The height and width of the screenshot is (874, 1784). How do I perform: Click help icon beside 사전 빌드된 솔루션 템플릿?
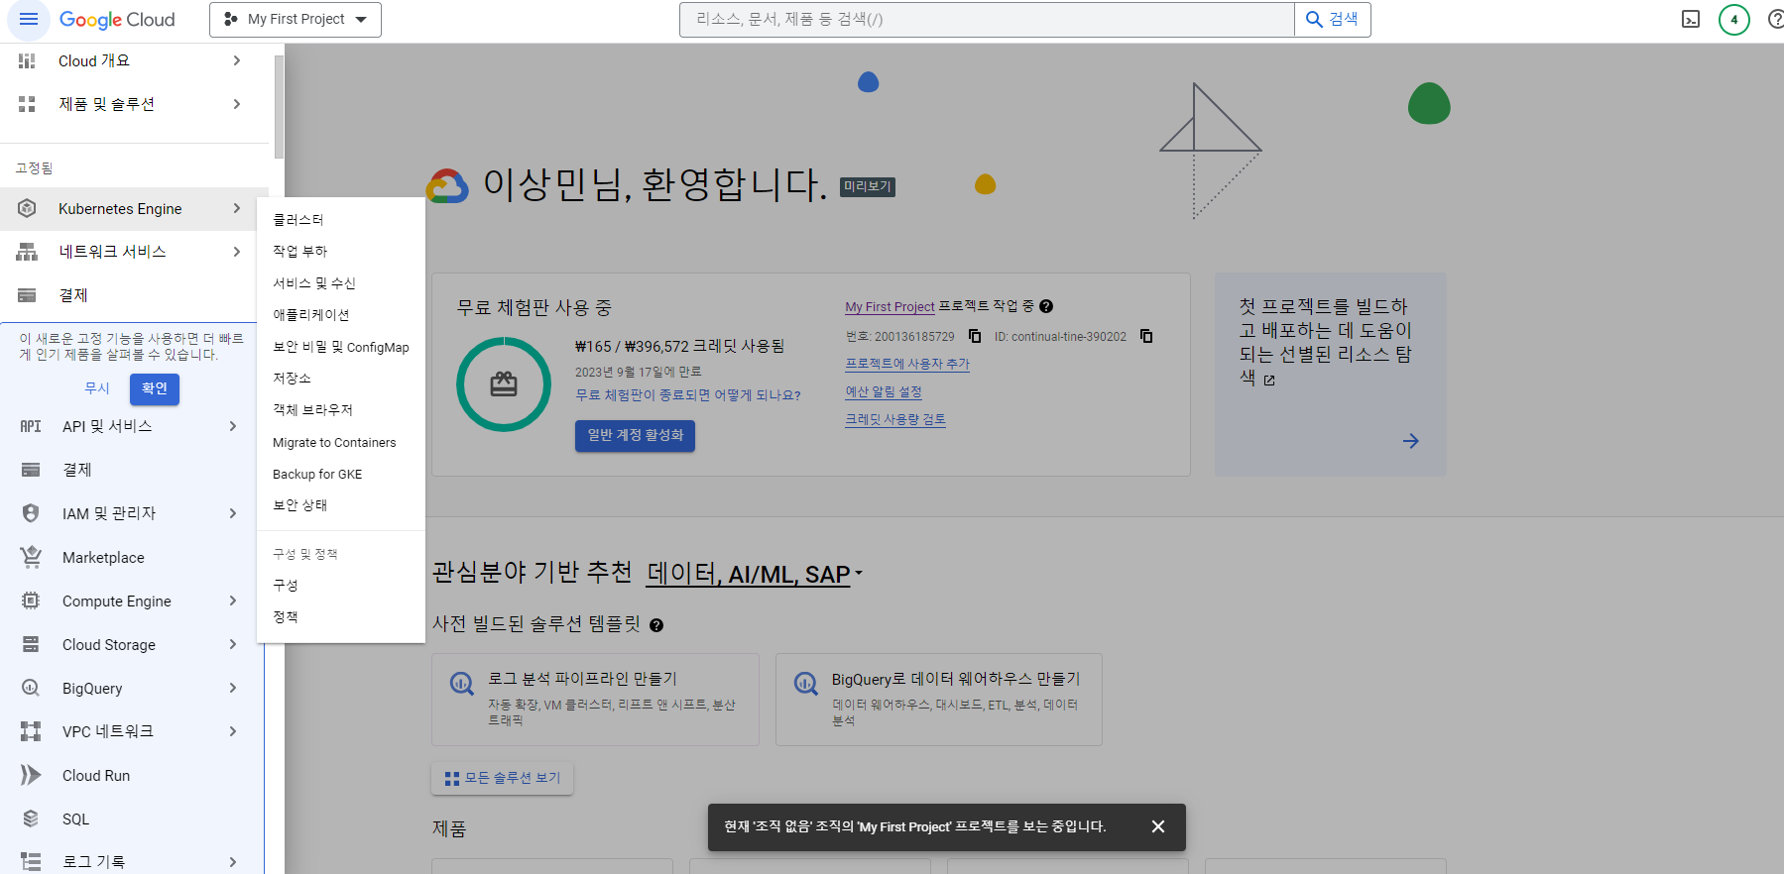point(656,625)
